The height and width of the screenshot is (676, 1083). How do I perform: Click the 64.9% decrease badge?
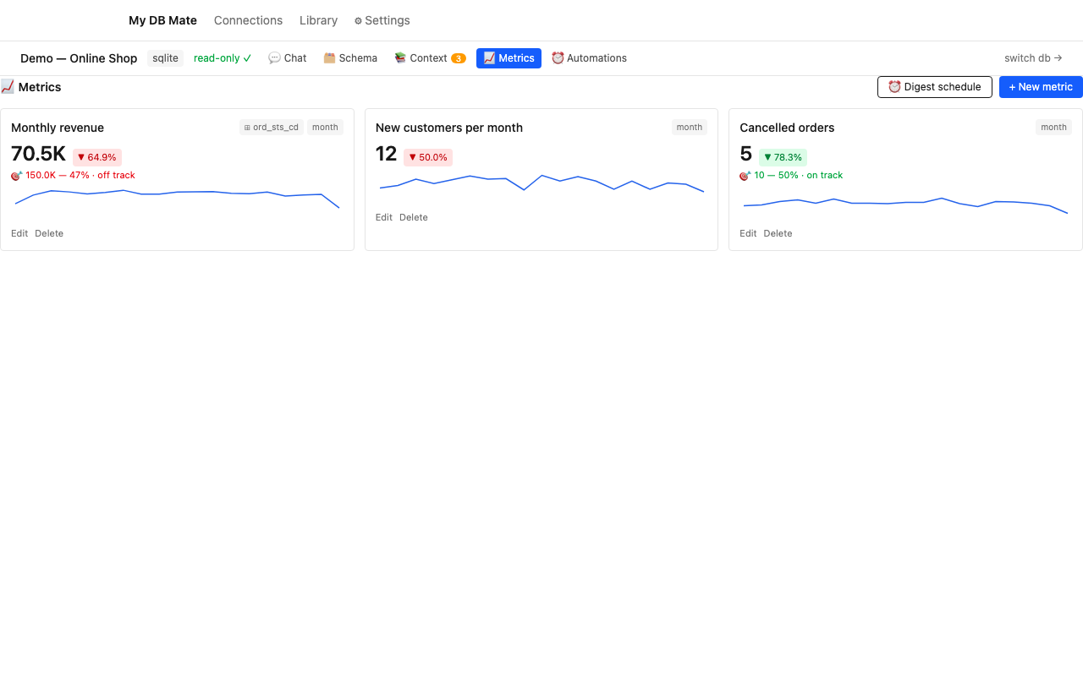[x=97, y=157]
